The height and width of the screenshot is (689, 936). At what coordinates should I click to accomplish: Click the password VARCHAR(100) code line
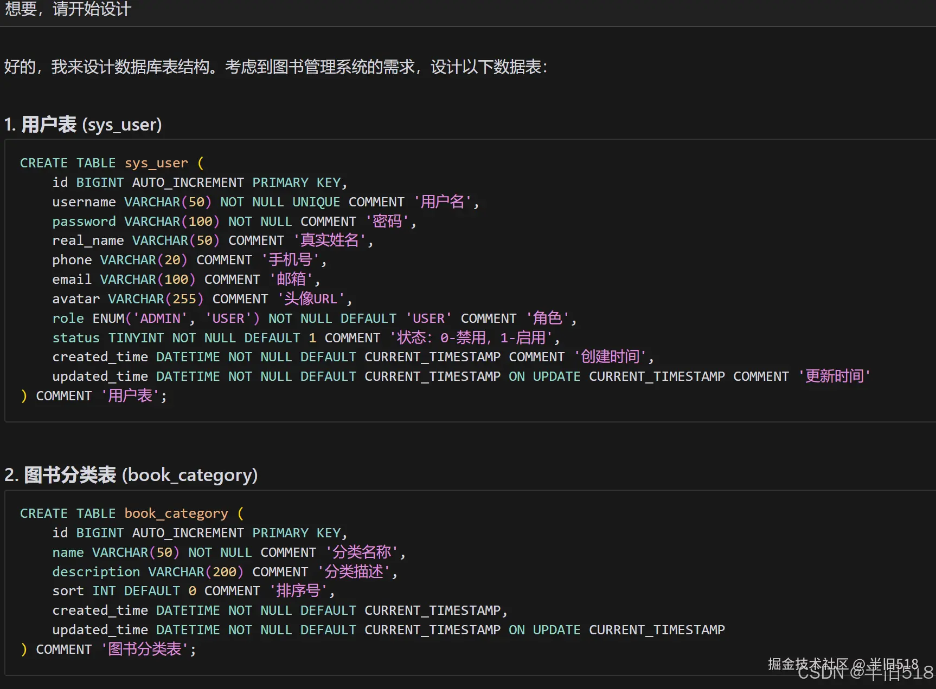pyautogui.click(x=234, y=222)
